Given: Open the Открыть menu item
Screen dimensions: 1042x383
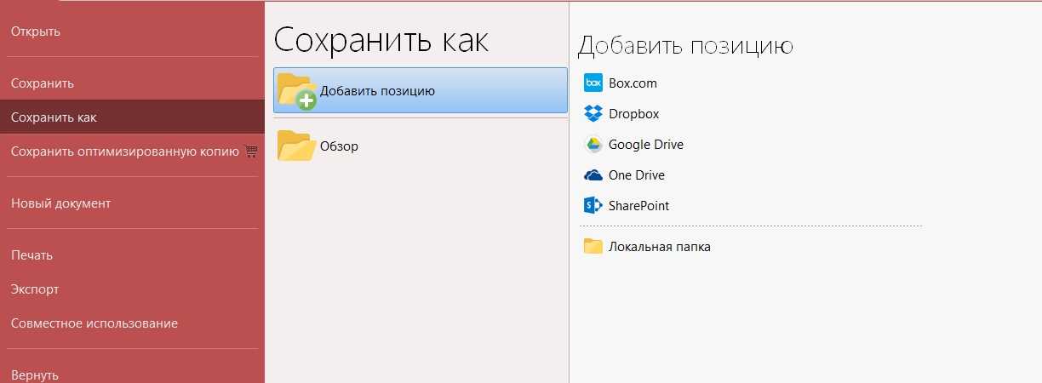Looking at the screenshot, I should point(36,31).
